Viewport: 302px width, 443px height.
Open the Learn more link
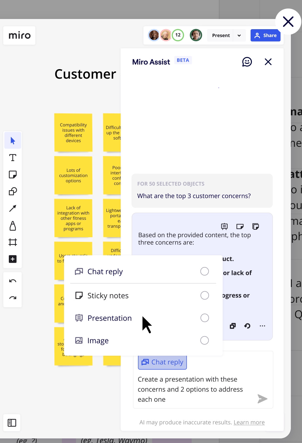pyautogui.click(x=249, y=422)
